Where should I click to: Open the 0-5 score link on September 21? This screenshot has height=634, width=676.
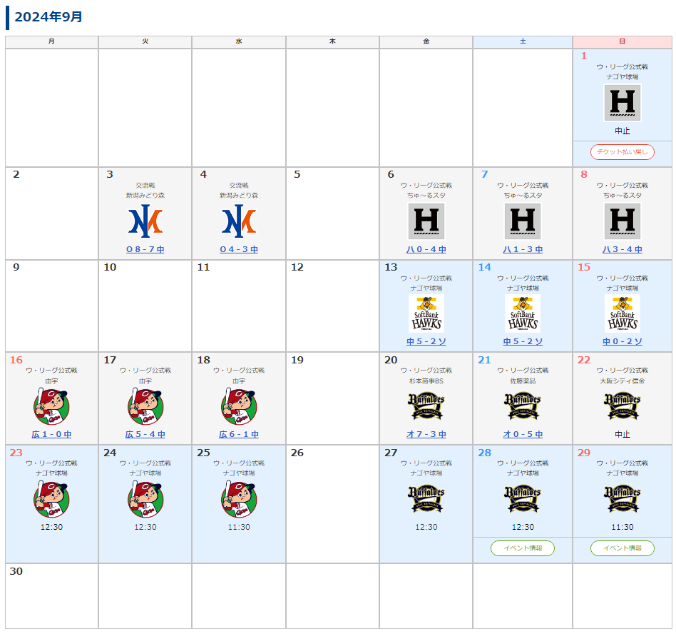click(x=523, y=434)
